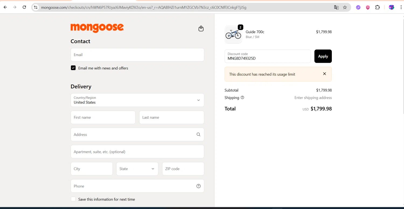Click the Enter shipping address text

point(313,97)
